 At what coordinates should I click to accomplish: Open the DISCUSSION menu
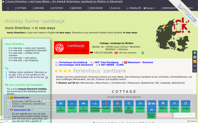click(95, 8)
